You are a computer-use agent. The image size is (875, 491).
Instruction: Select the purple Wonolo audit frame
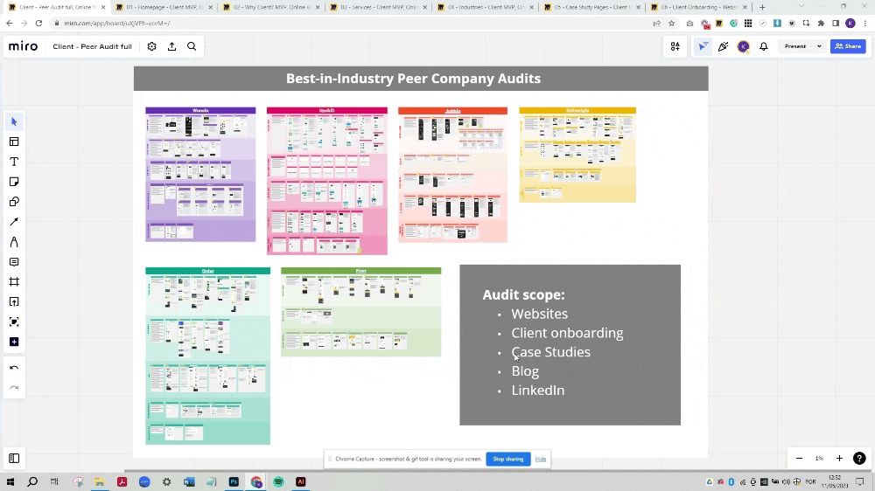click(x=200, y=175)
